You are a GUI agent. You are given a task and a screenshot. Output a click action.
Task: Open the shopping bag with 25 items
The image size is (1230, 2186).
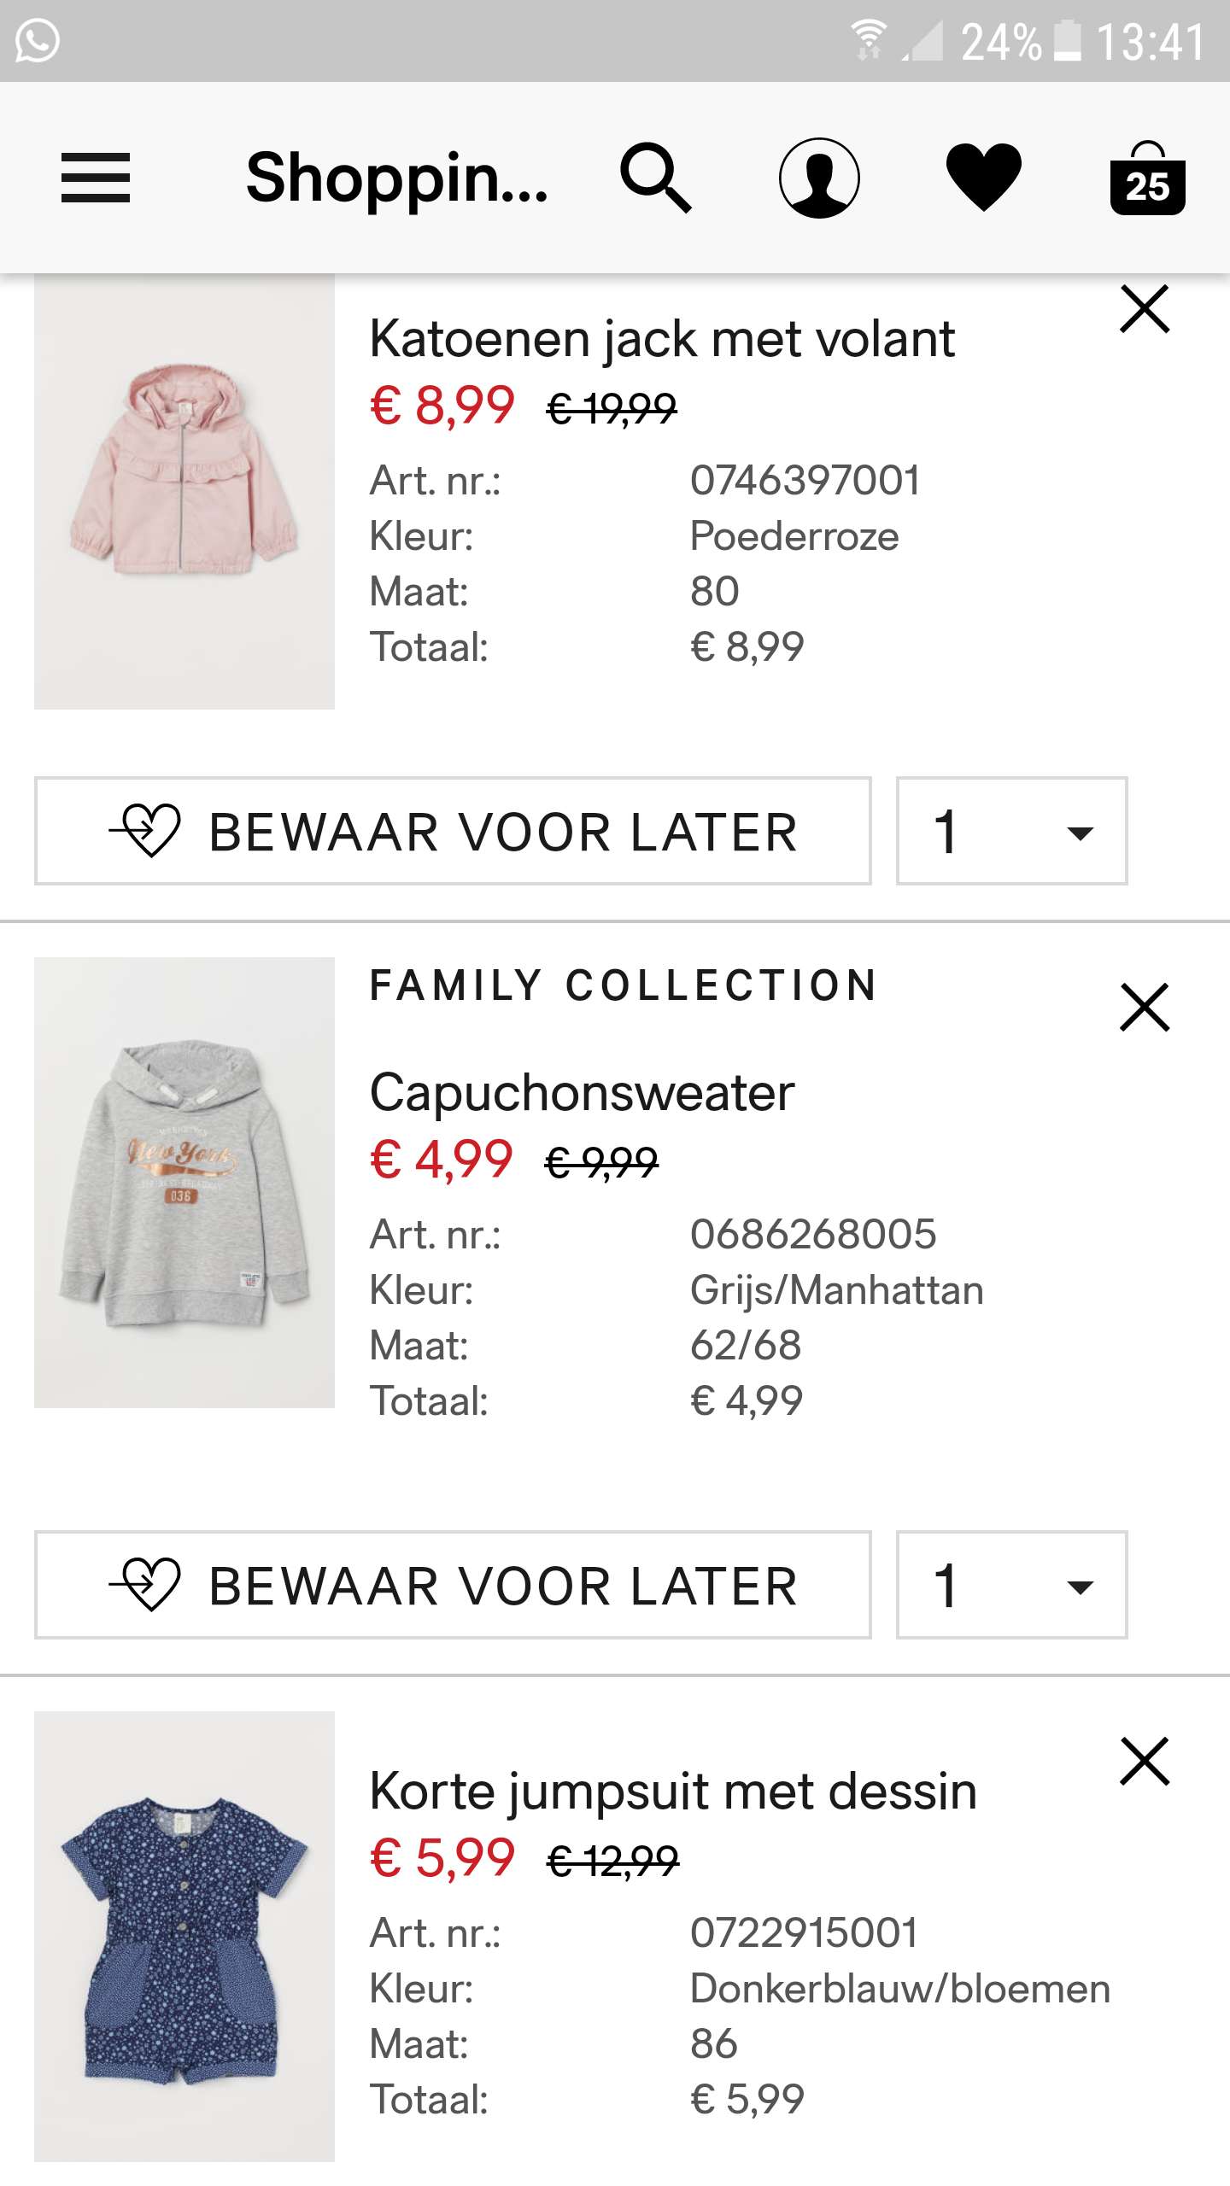[1147, 179]
